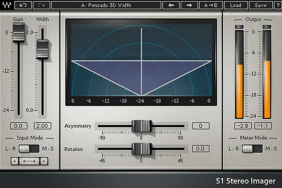
Task: Click the left output level meter
Action: [239, 74]
